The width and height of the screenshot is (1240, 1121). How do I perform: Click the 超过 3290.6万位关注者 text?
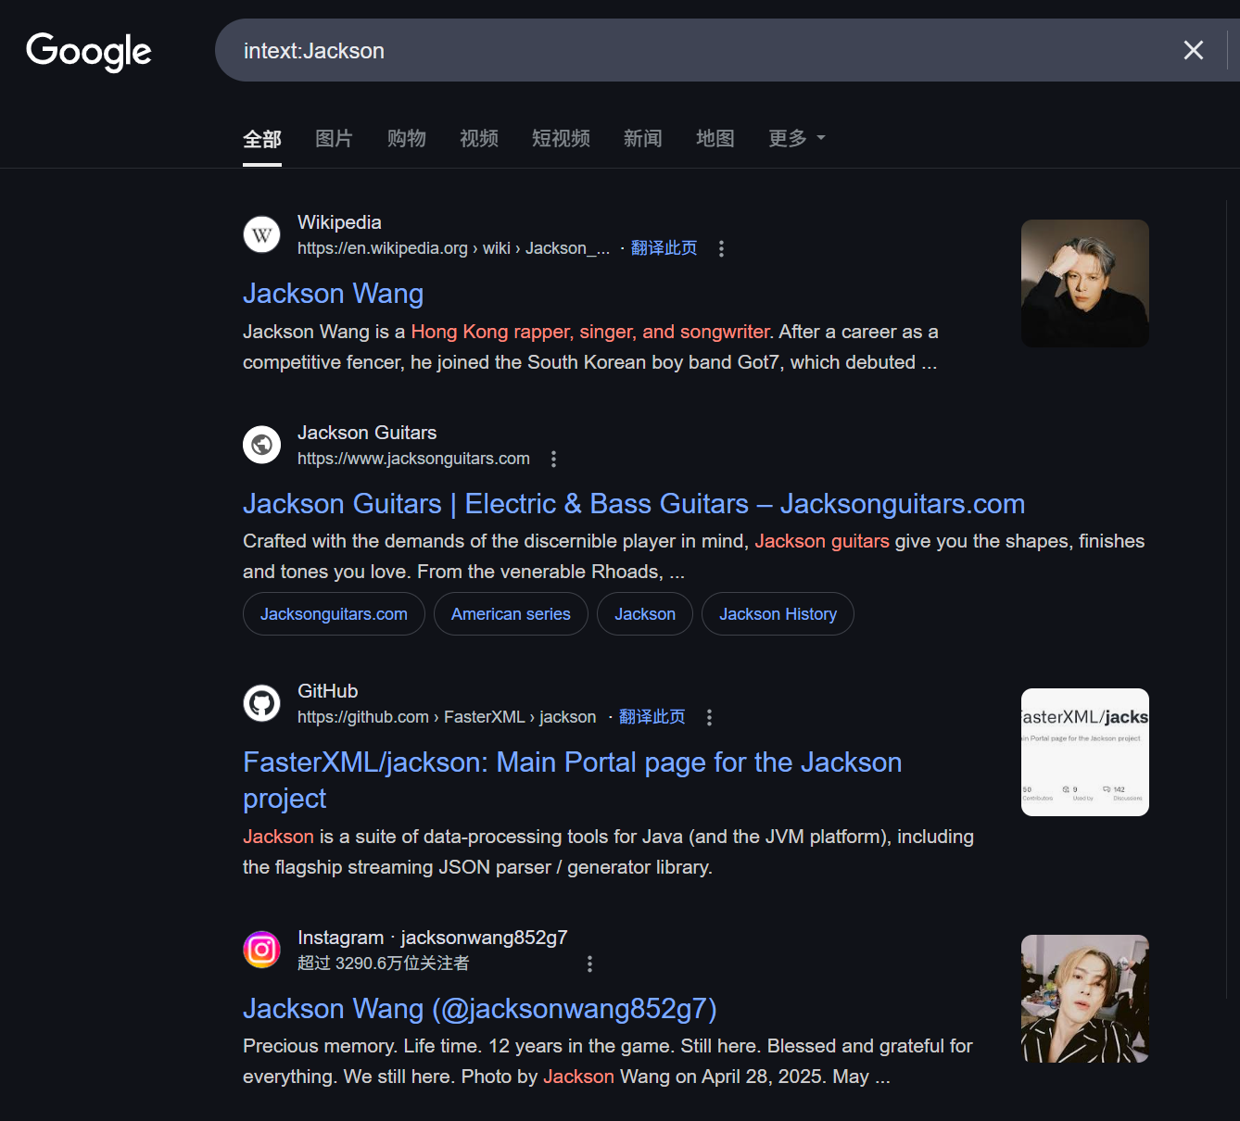coord(383,964)
